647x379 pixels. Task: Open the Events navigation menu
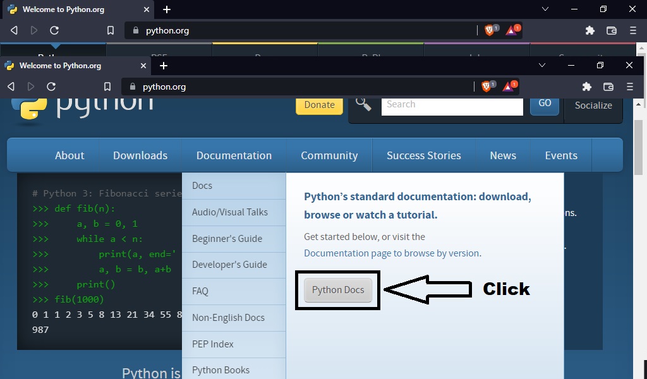pos(561,155)
